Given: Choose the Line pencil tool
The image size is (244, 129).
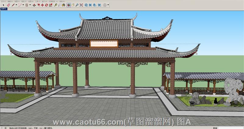Looking at the screenshot, I should pos(13,5).
